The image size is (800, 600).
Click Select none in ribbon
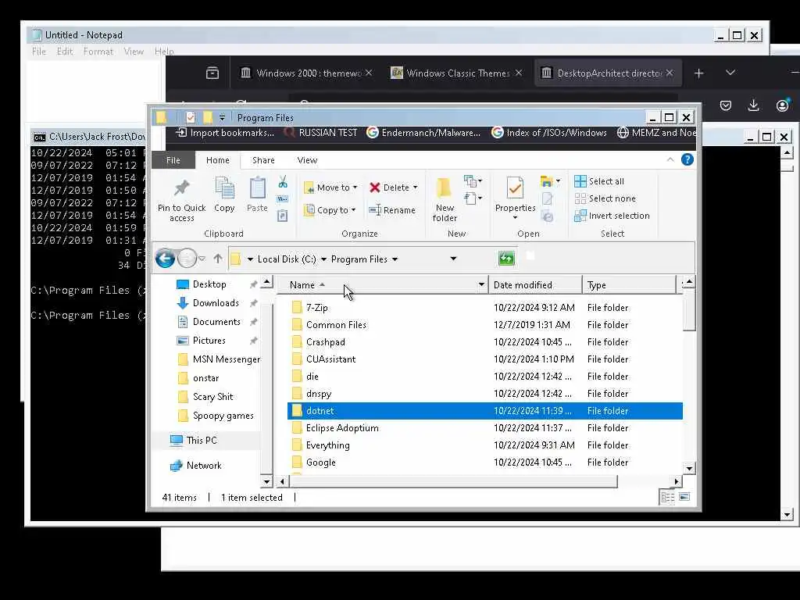[x=605, y=198]
